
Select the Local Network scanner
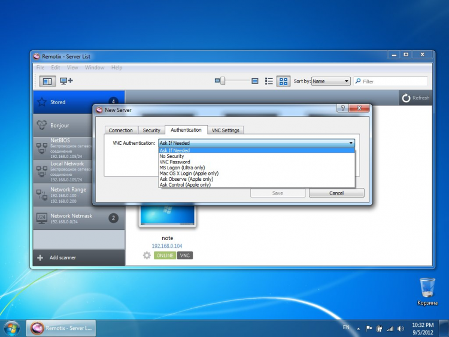coord(63,172)
